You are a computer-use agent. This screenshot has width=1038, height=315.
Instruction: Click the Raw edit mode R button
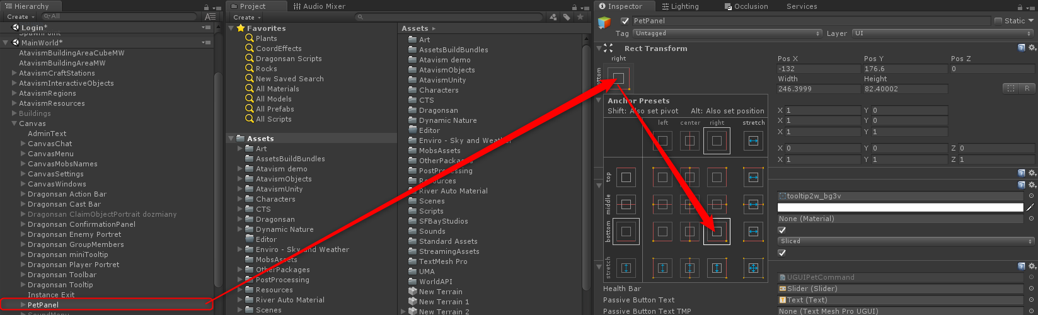tap(1027, 89)
